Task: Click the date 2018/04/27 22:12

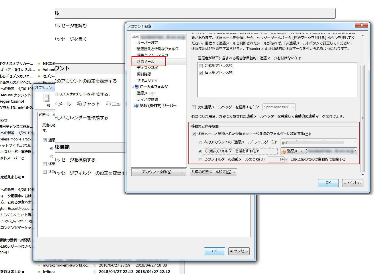Action: (153, 272)
